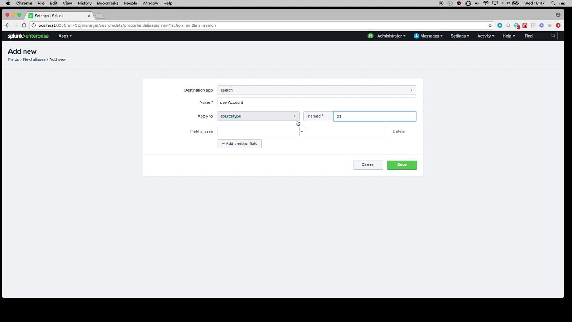
Task: Click the red circle up-arrow extension icon
Action: coord(558,25)
